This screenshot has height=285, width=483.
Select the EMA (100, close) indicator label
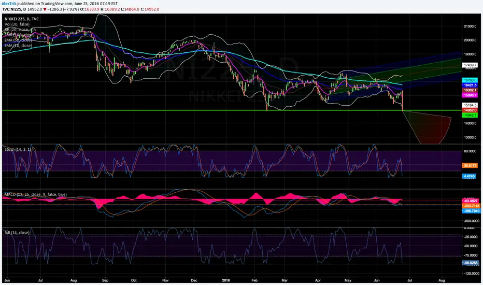(x=19, y=35)
